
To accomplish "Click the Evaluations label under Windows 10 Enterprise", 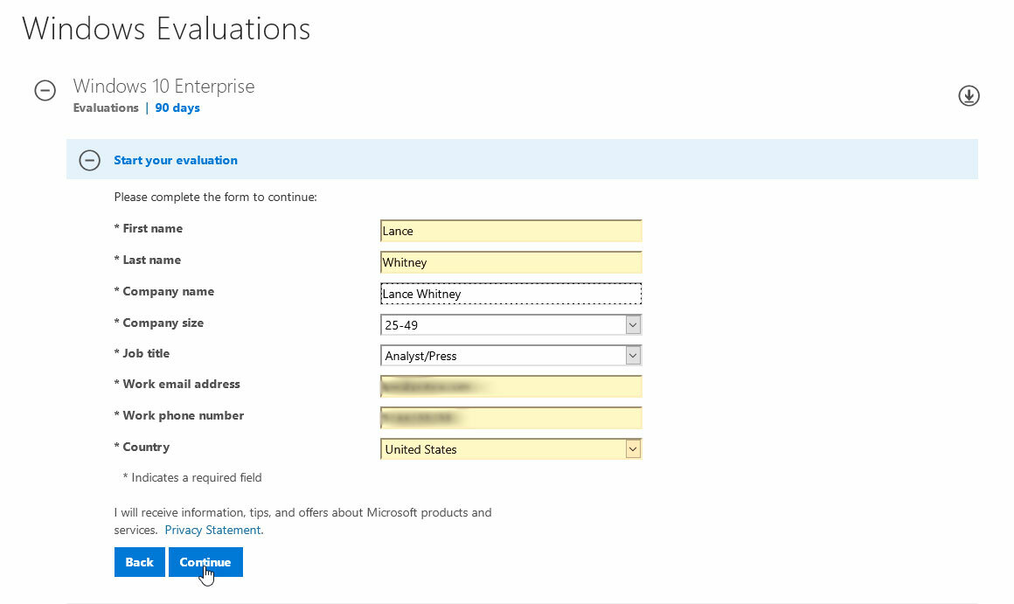I will coord(106,108).
